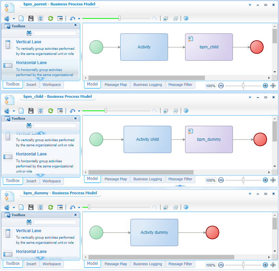Click the zoom-in plus icon in bpm_dummy window
The image size is (279, 271).
pyautogui.click(x=265, y=265)
